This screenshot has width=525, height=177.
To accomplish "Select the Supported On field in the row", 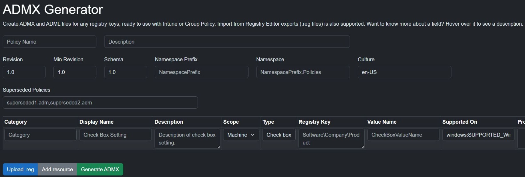I will click(x=478, y=135).
